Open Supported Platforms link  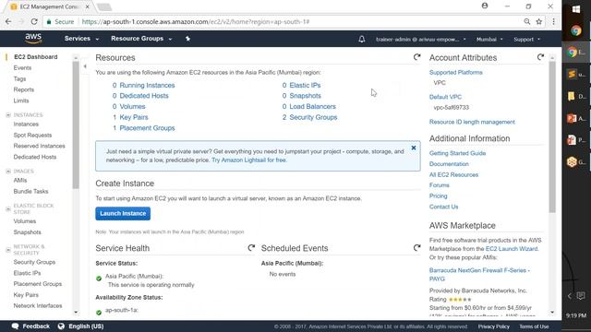pyautogui.click(x=455, y=72)
